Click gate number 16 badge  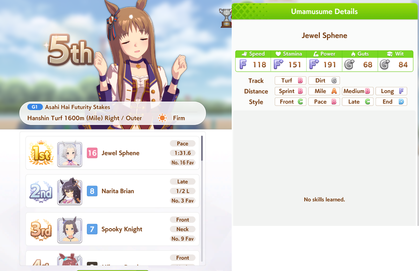[92, 153]
